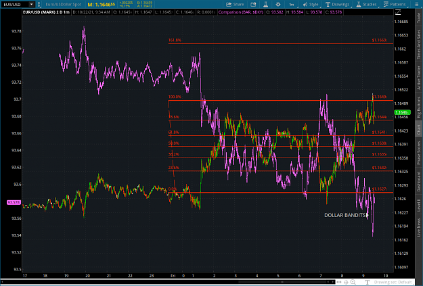Open the Studies menu

(x=366, y=4)
